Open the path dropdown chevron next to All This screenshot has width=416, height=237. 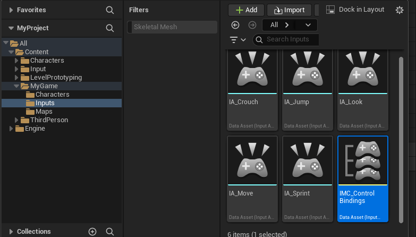pos(308,25)
